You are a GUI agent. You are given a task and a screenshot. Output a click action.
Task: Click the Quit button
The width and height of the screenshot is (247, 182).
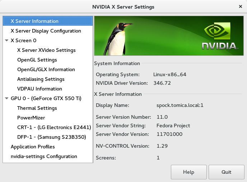(x=227, y=172)
